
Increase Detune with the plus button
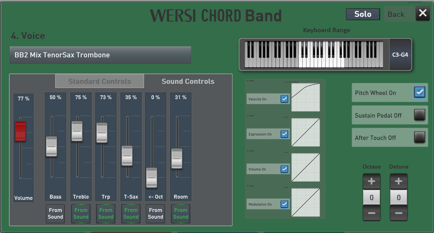[399, 181]
